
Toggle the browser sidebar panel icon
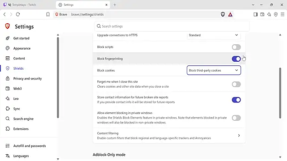255,14
